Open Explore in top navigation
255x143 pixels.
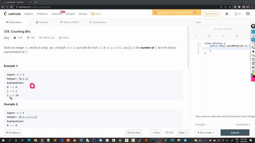29,14
